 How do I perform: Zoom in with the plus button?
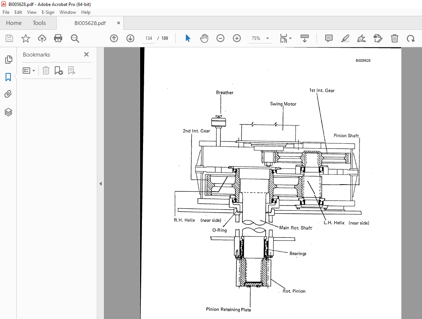point(237,38)
